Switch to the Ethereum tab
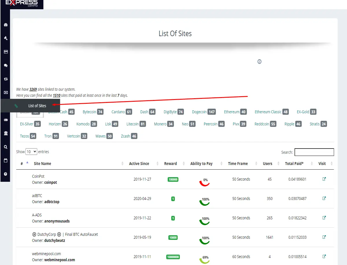 click(x=235, y=112)
